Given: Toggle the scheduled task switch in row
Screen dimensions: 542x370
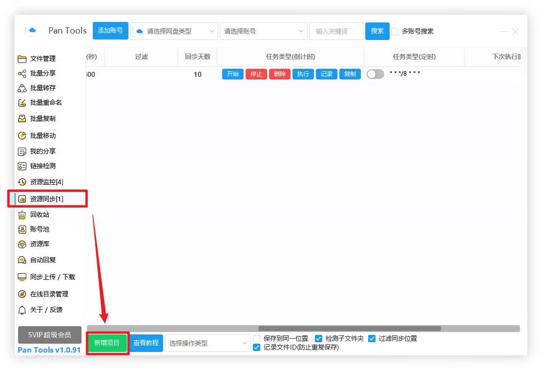Looking at the screenshot, I should [375, 74].
